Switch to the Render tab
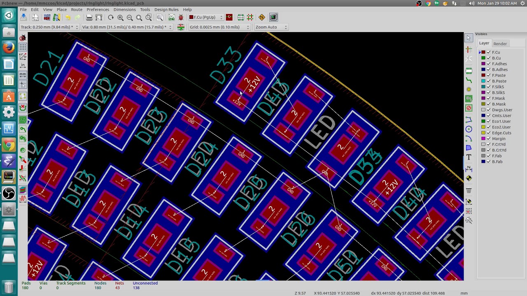Screen dimensions: 527x296 coord(500,44)
